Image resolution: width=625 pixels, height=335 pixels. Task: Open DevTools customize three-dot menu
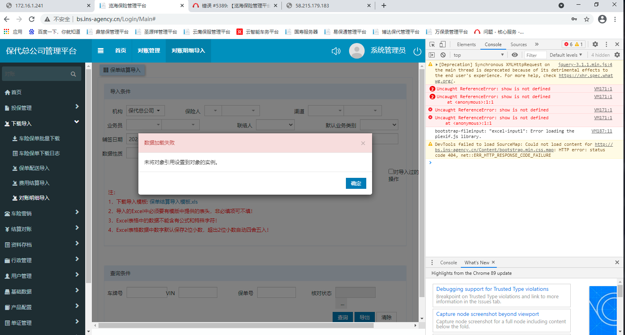(x=607, y=44)
